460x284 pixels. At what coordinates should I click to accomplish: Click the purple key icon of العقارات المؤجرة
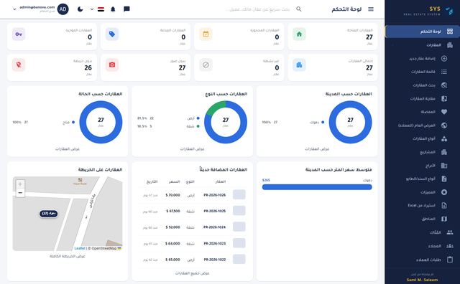pyautogui.click(x=19, y=34)
